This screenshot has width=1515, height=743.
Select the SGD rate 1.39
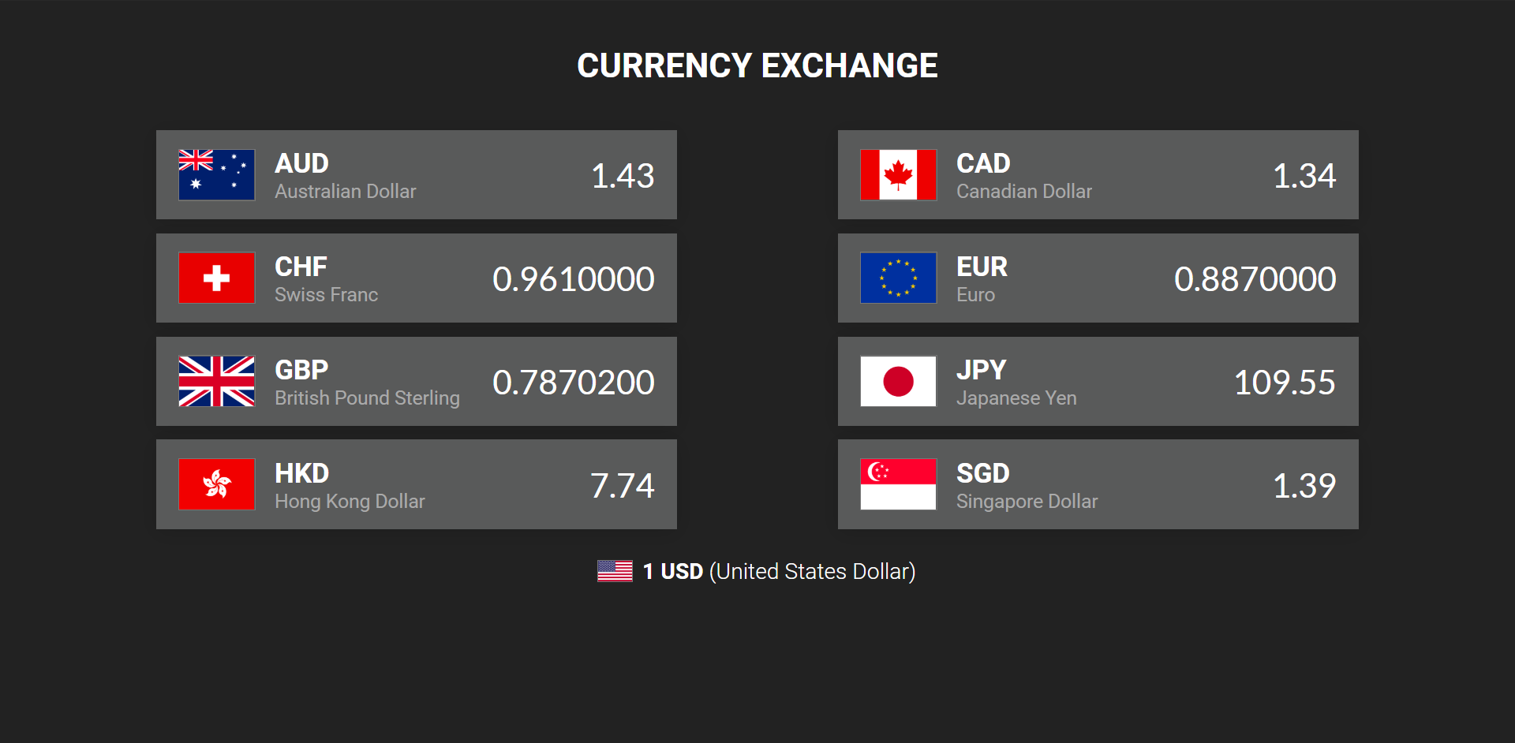pos(1304,486)
